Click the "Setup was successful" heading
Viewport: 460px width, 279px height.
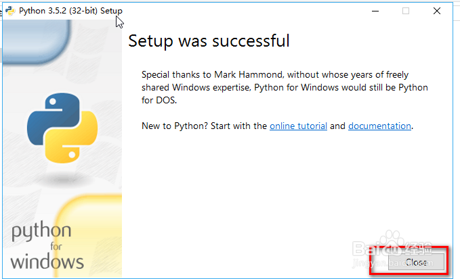[x=209, y=41]
